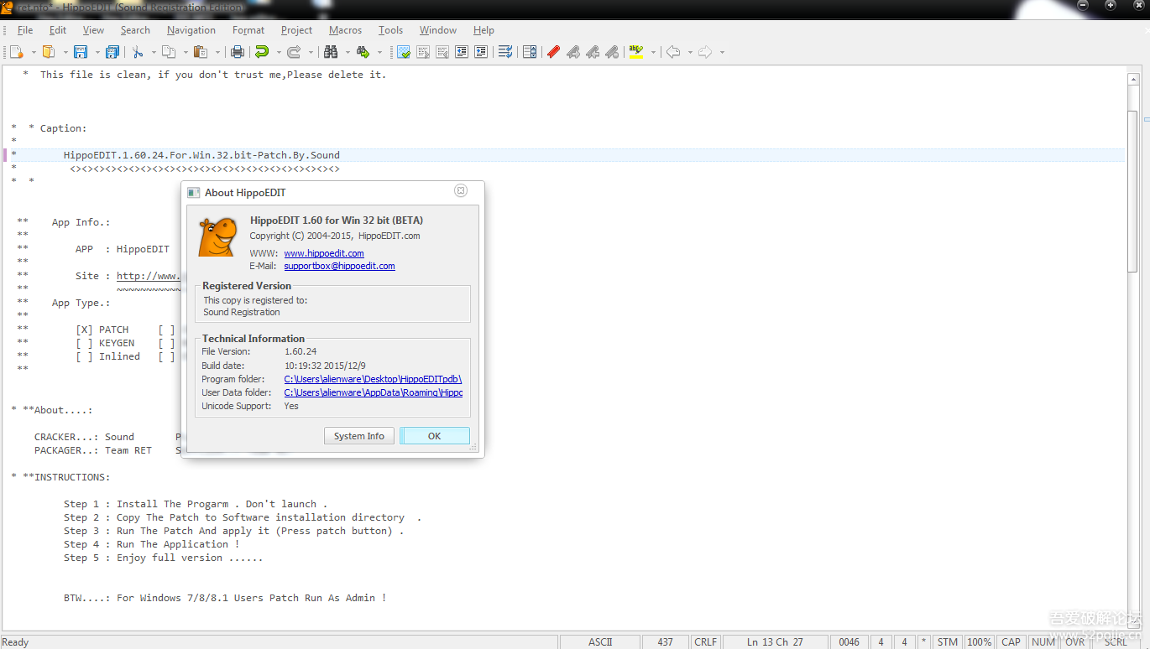Close the About HippoEDIT dialog
This screenshot has height=649, width=1150.
click(x=461, y=191)
